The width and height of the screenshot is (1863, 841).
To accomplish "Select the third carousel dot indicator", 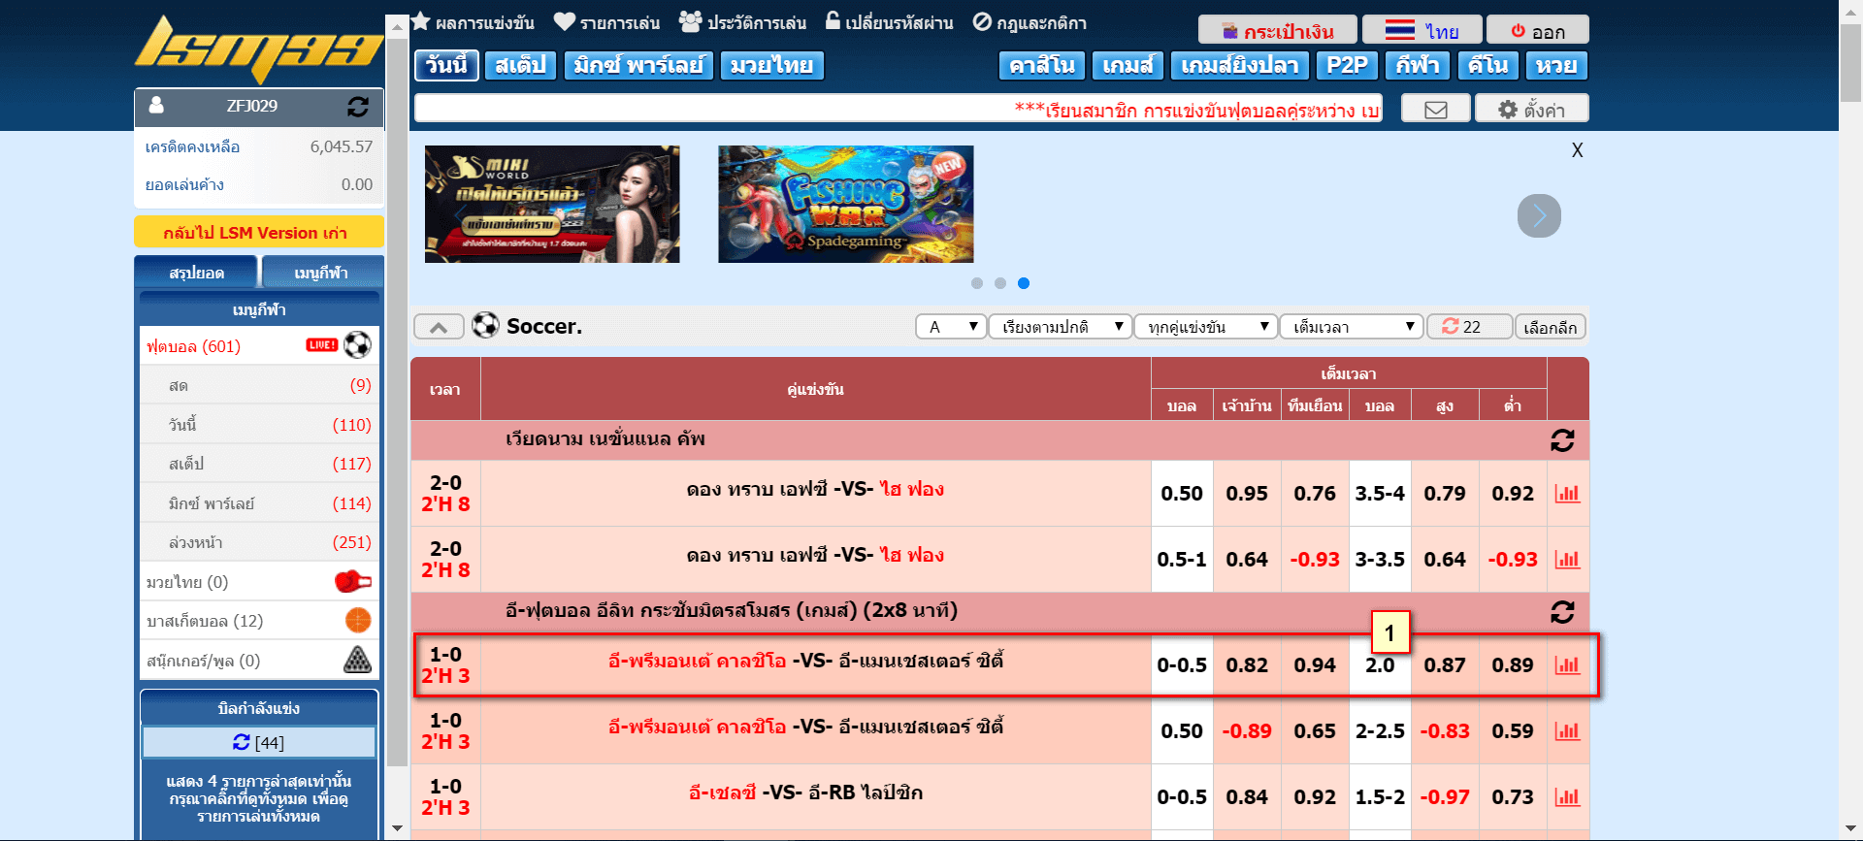I will tap(1024, 283).
